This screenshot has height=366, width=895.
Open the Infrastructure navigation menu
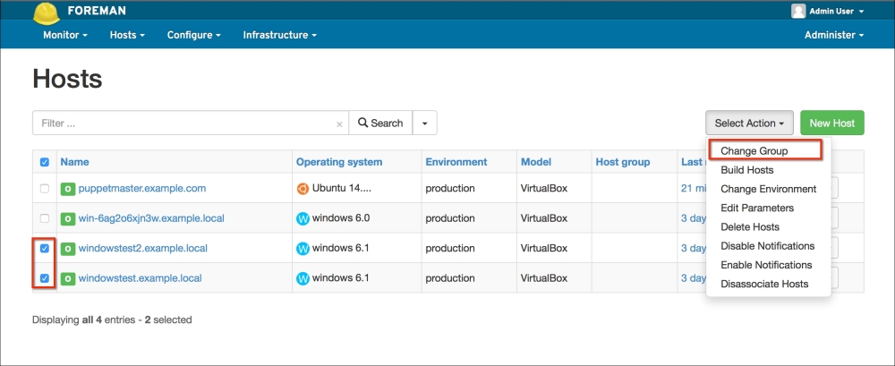[x=279, y=35]
